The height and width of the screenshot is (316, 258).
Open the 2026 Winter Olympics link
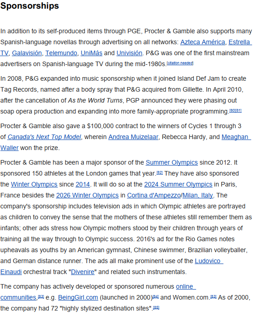pos(87,195)
